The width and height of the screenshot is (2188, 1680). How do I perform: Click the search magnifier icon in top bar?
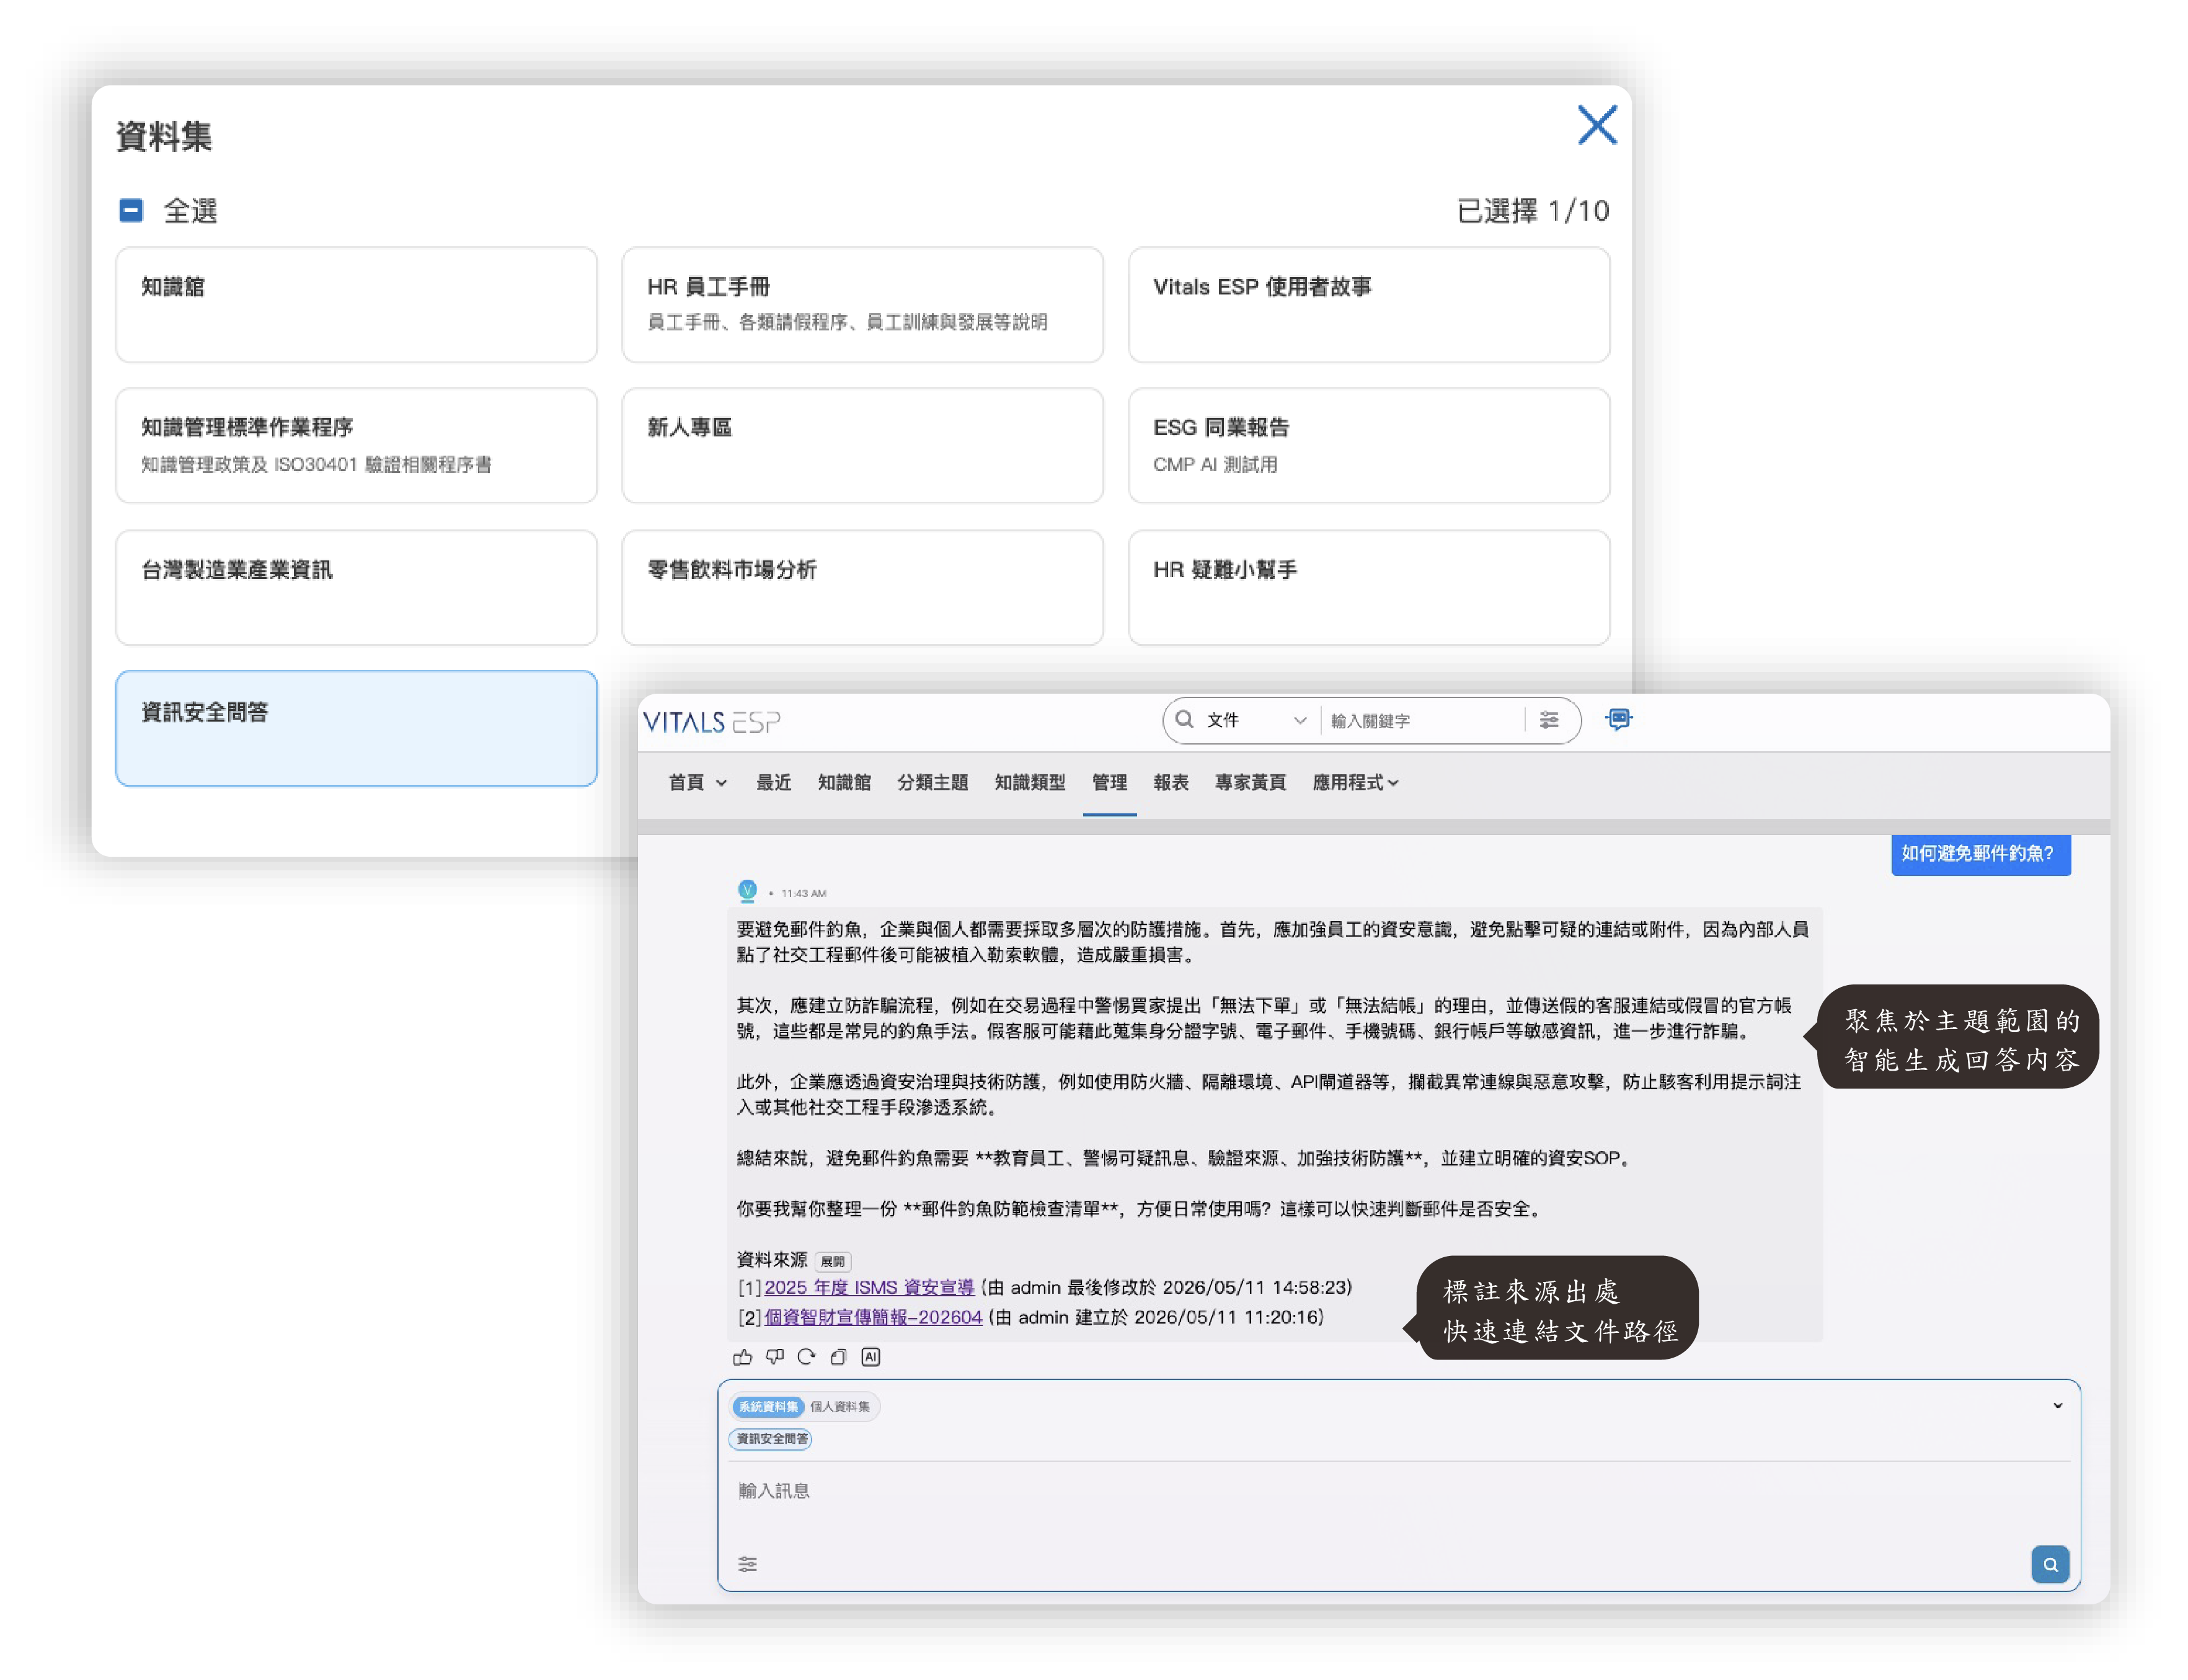pyautogui.click(x=1184, y=719)
